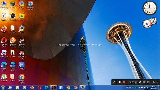
Task: Launch uTorrent from desktop
Action: (x=4, y=78)
